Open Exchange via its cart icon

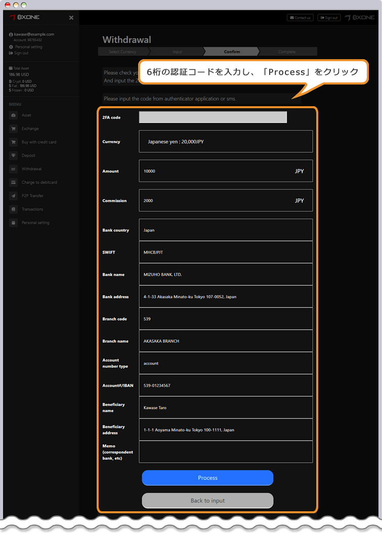(13, 128)
